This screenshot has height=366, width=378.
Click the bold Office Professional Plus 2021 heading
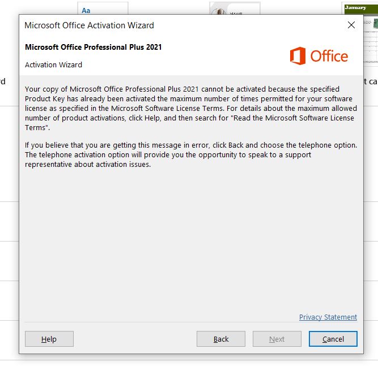point(94,48)
